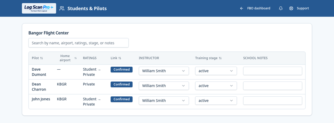This screenshot has width=334, height=123.
Task: Sort by Training stage column arrows
Action: [220, 58]
